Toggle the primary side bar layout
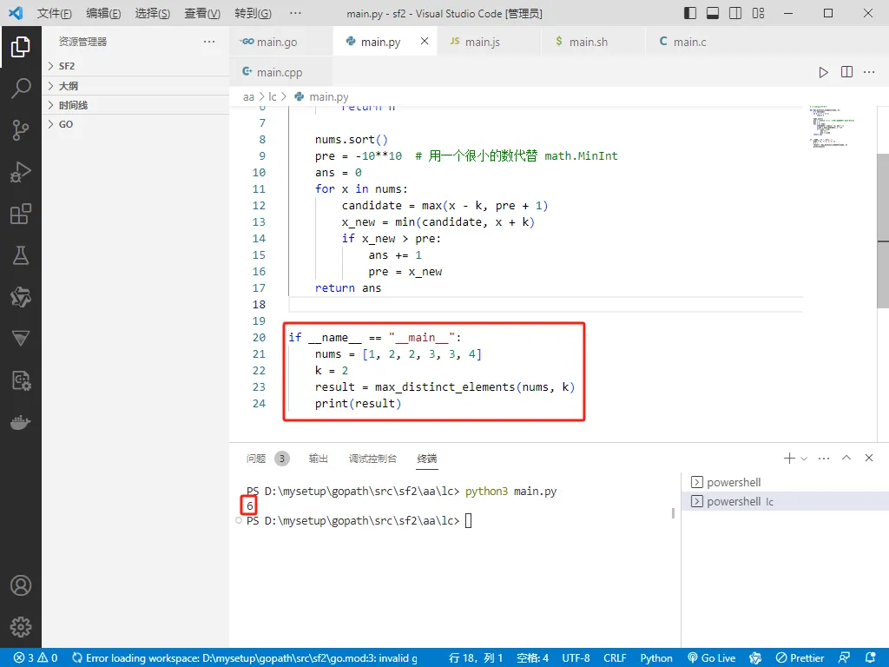889x667 pixels. [690, 13]
